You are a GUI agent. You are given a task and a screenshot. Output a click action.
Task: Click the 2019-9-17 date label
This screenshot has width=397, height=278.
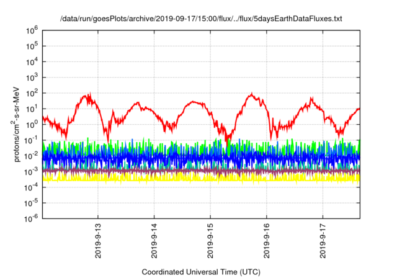pos(323,241)
